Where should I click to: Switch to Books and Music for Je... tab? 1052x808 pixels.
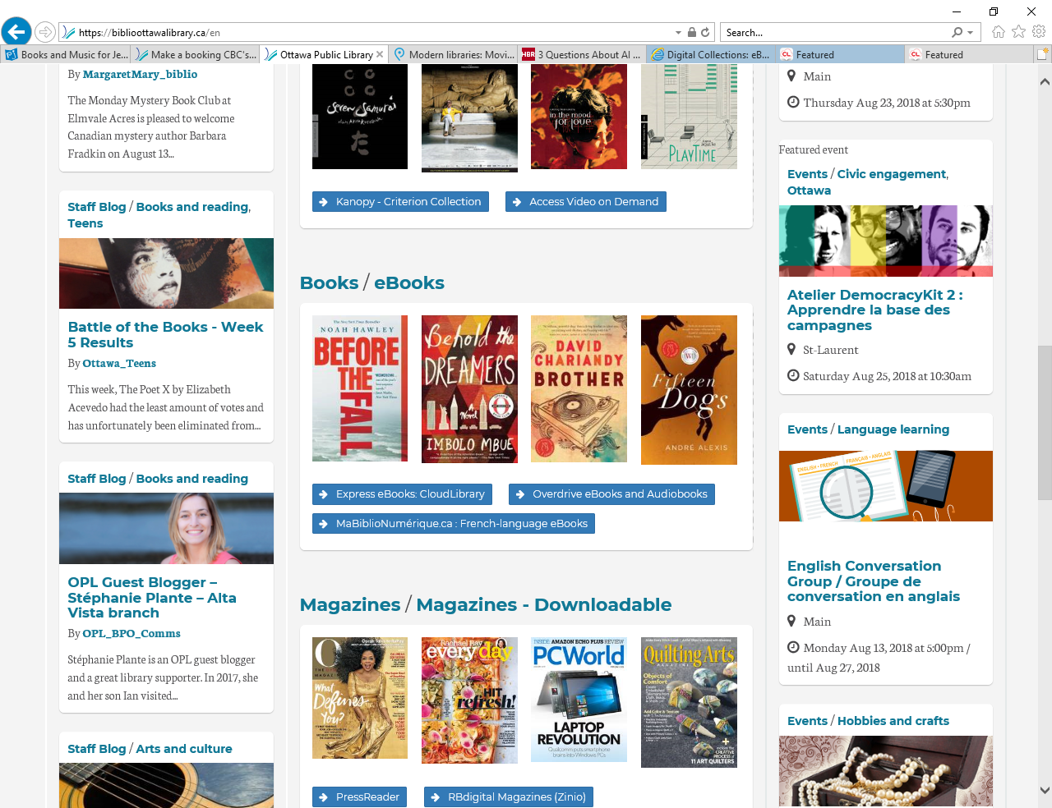pos(66,54)
